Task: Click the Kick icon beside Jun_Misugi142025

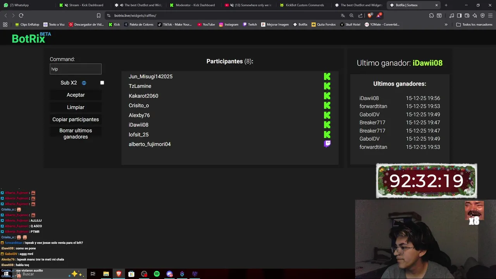Action: pyautogui.click(x=327, y=77)
